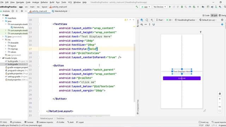226x127 pixels.
Task: Switch the editor to Split view
Action: 214,16
